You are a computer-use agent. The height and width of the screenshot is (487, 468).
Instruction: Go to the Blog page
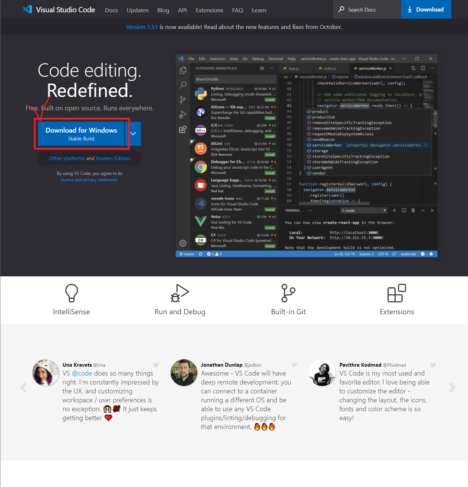pyautogui.click(x=163, y=10)
